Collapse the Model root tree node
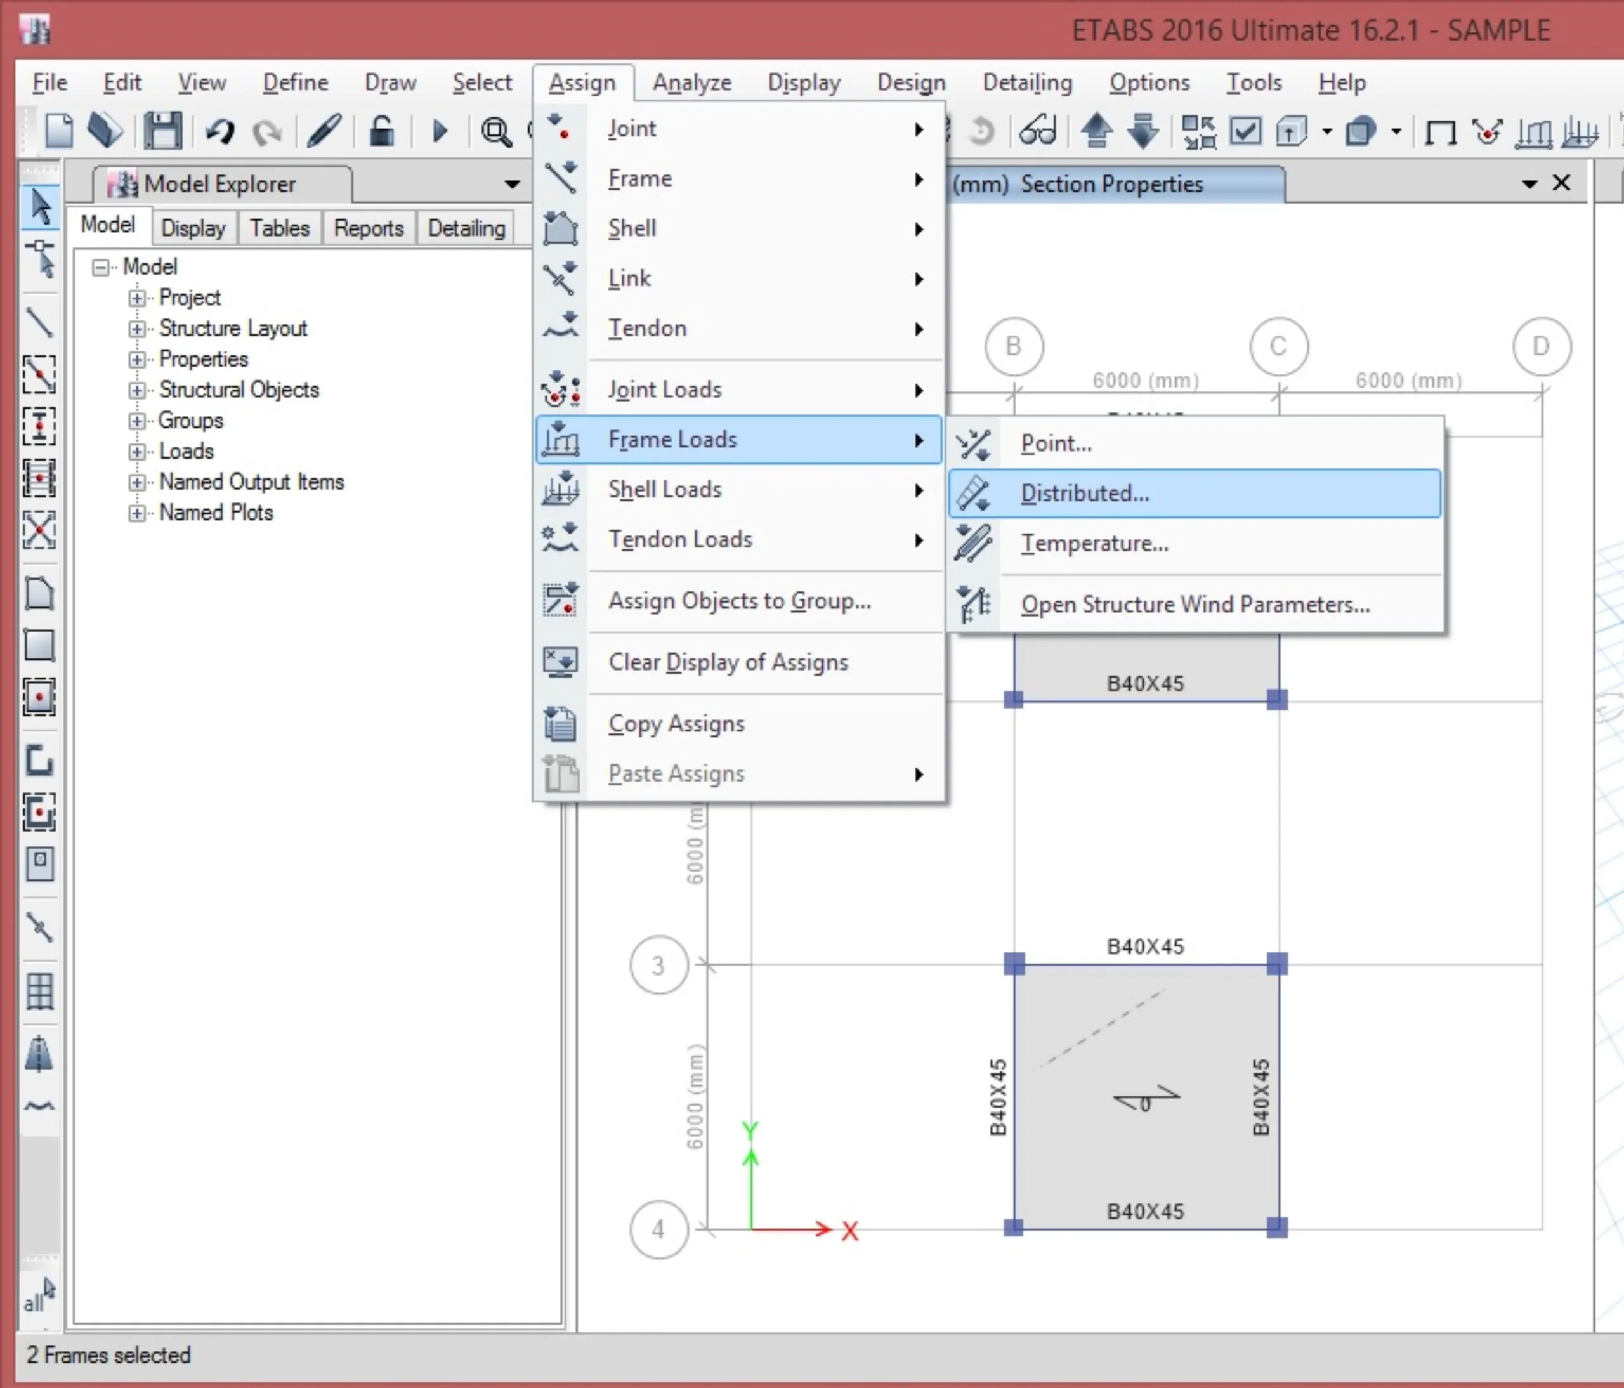1624x1388 pixels. tap(100, 267)
